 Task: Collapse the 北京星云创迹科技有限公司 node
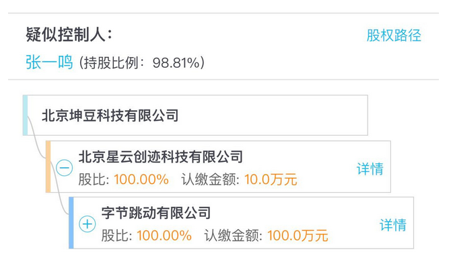[x=64, y=168]
